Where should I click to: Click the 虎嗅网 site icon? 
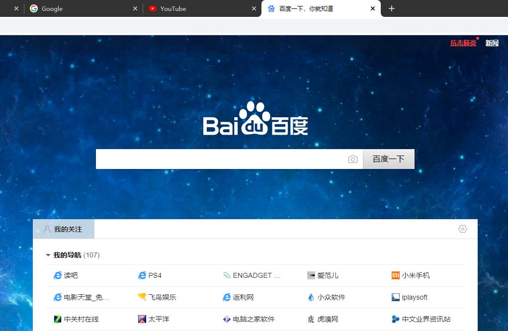point(311,320)
